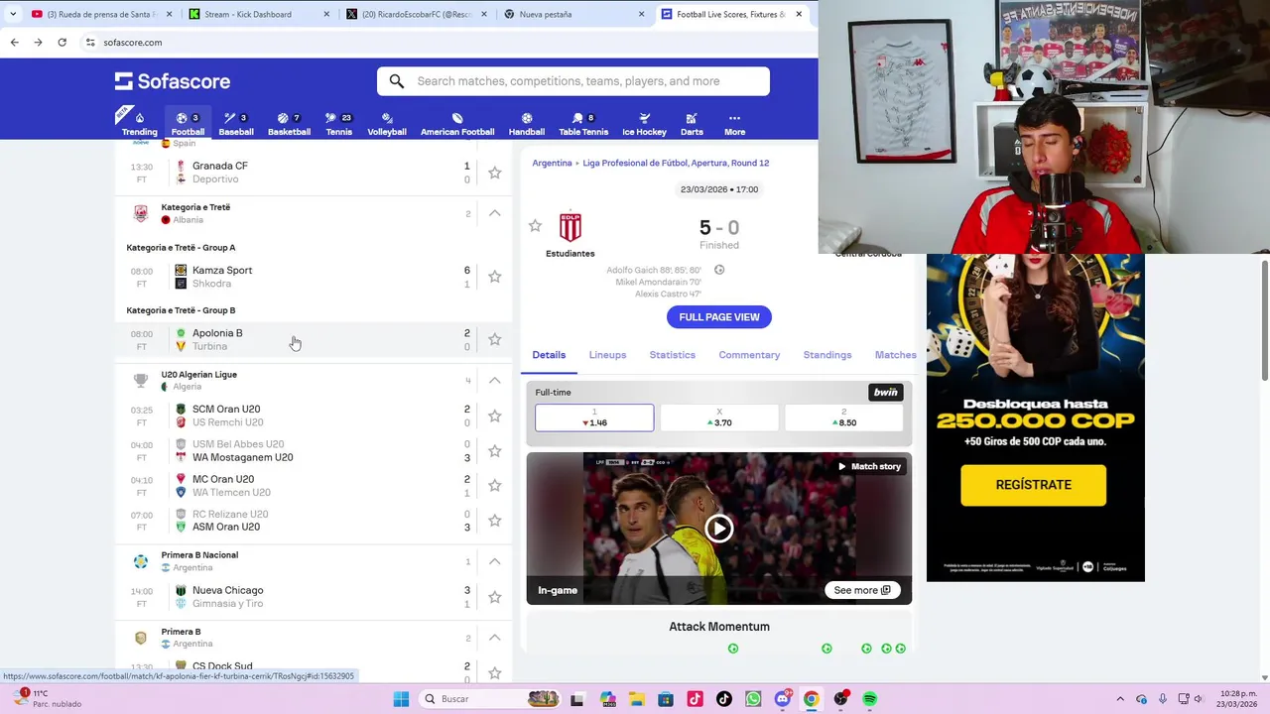Select away win odds 8.50
The width and height of the screenshot is (1270, 714).
844,417
